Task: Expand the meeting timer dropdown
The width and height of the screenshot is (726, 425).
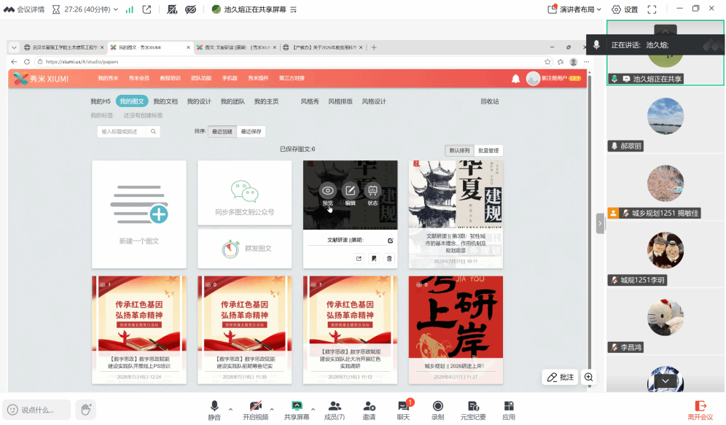Action: tap(116, 9)
